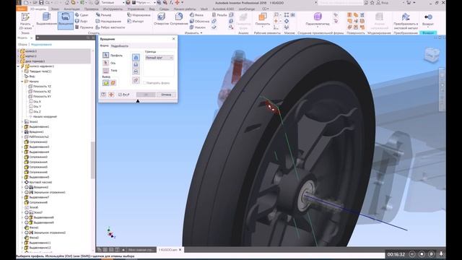The image size is (462, 260).
Task: Toggle the Повторить форму checkbox
Action: tap(144, 83)
